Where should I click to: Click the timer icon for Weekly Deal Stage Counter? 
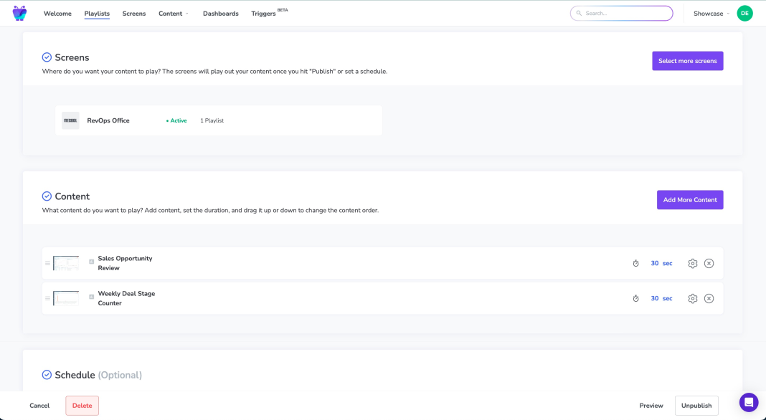[635, 298]
